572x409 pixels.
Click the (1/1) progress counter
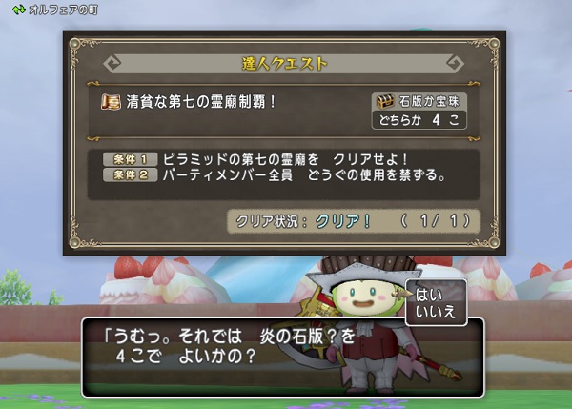[436, 221]
